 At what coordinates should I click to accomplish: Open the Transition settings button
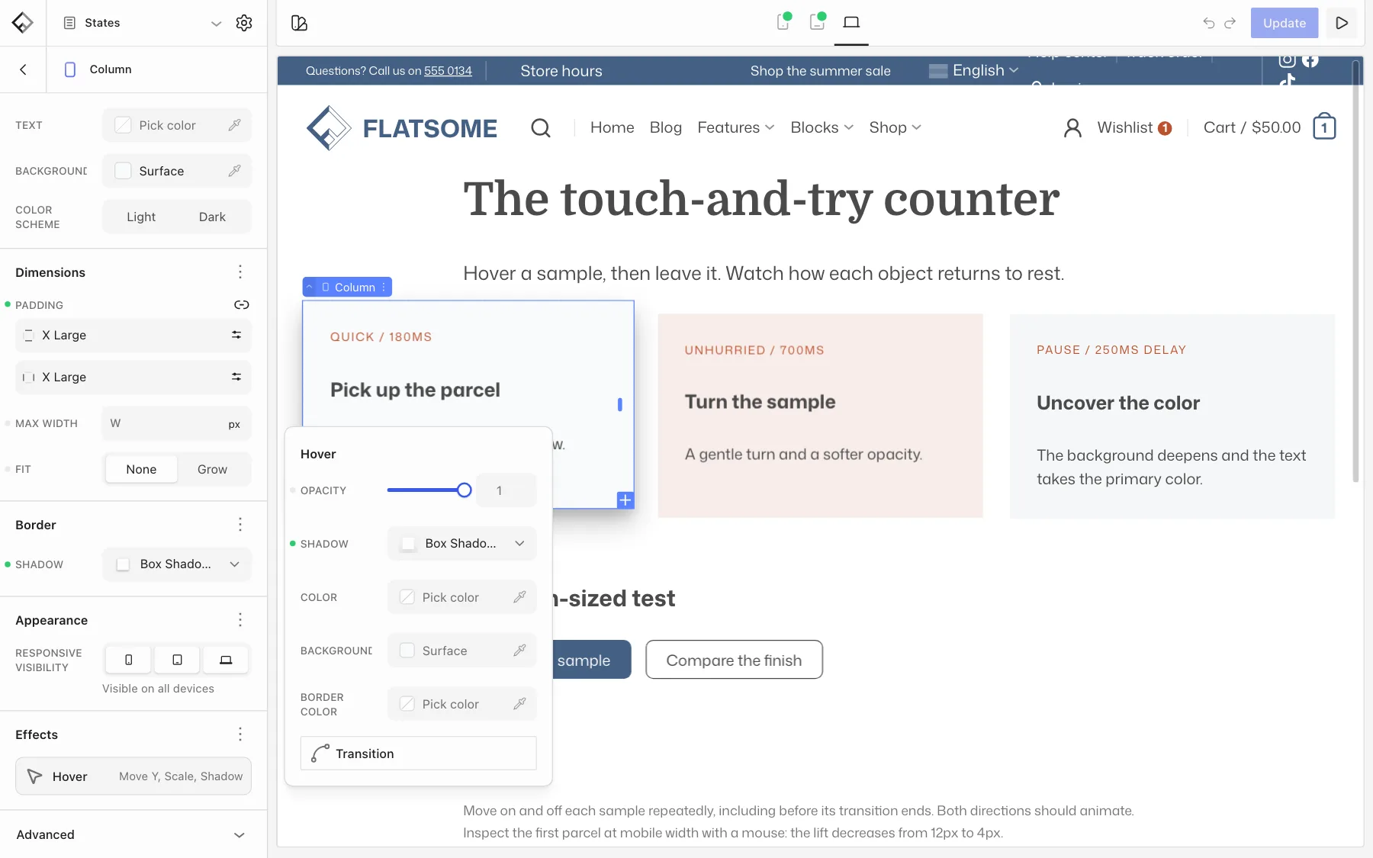(x=419, y=754)
